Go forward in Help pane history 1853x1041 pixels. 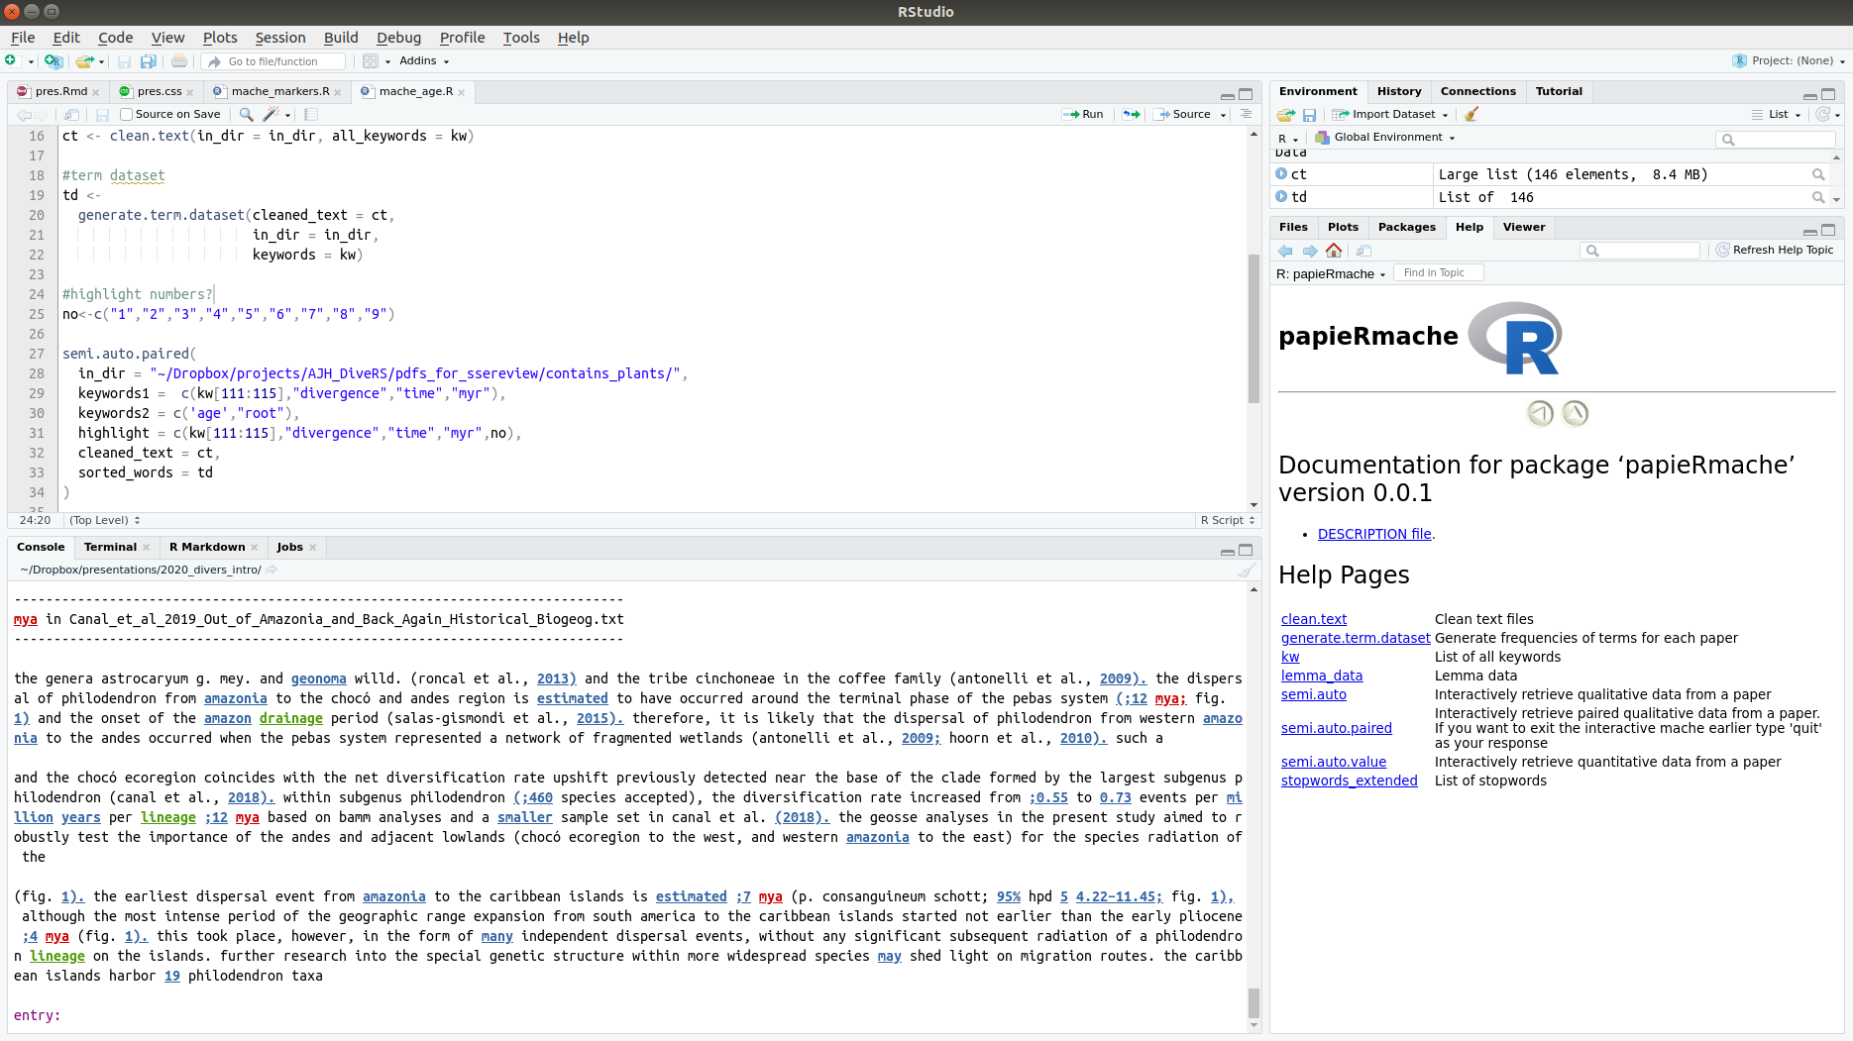(1310, 251)
